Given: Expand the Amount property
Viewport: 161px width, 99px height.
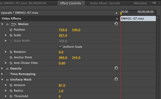Looking at the screenshot, I should [x=6, y=85].
